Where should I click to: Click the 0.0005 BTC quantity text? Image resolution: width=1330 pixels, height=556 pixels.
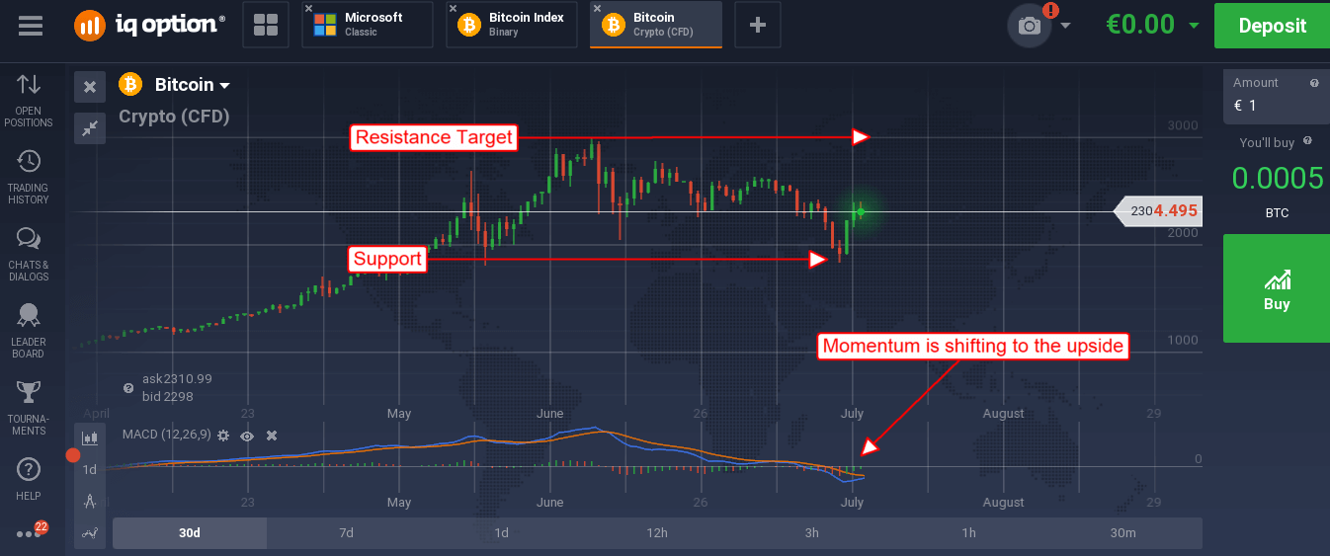(1277, 178)
